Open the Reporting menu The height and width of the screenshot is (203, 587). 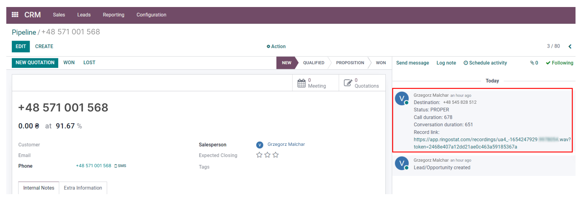113,15
